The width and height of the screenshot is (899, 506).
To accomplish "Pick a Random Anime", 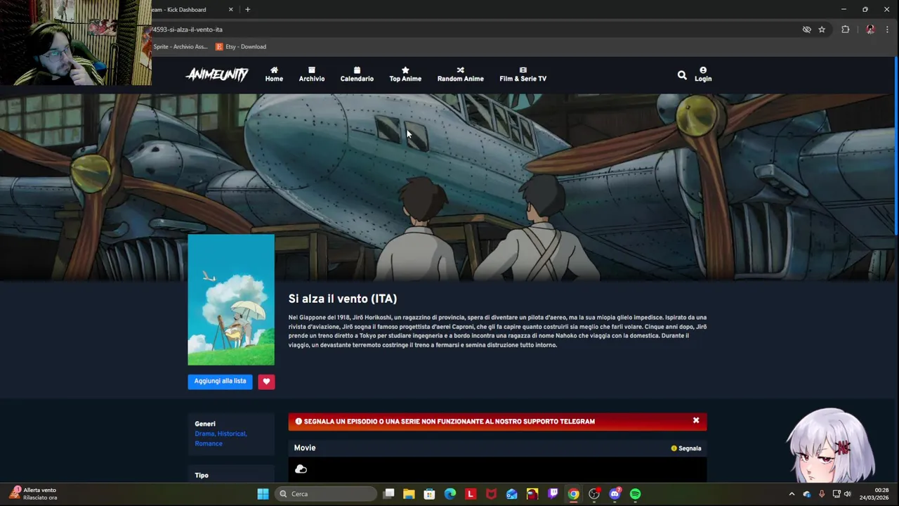I will click(x=461, y=74).
